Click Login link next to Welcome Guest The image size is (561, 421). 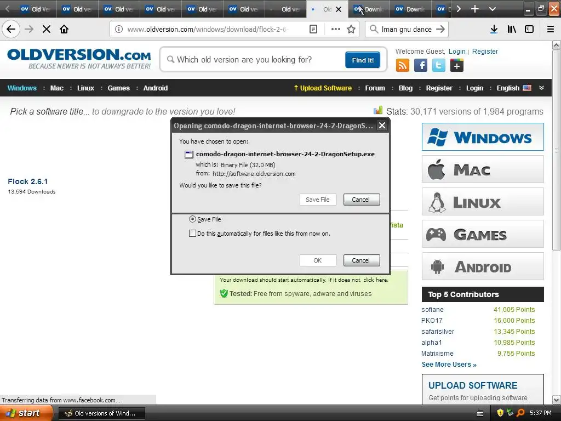coord(457,51)
